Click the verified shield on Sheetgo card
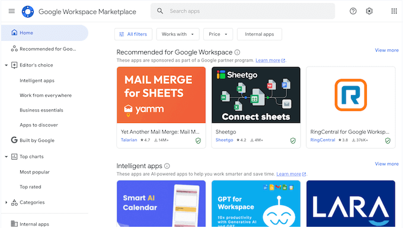403x228 pixels. click(x=293, y=140)
